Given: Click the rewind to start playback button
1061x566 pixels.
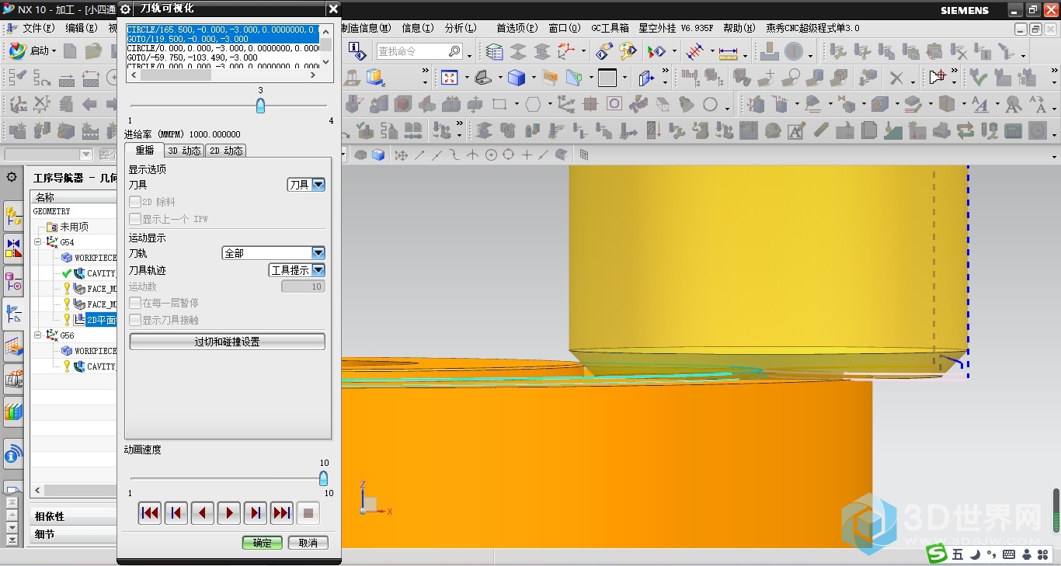Looking at the screenshot, I should click(150, 513).
